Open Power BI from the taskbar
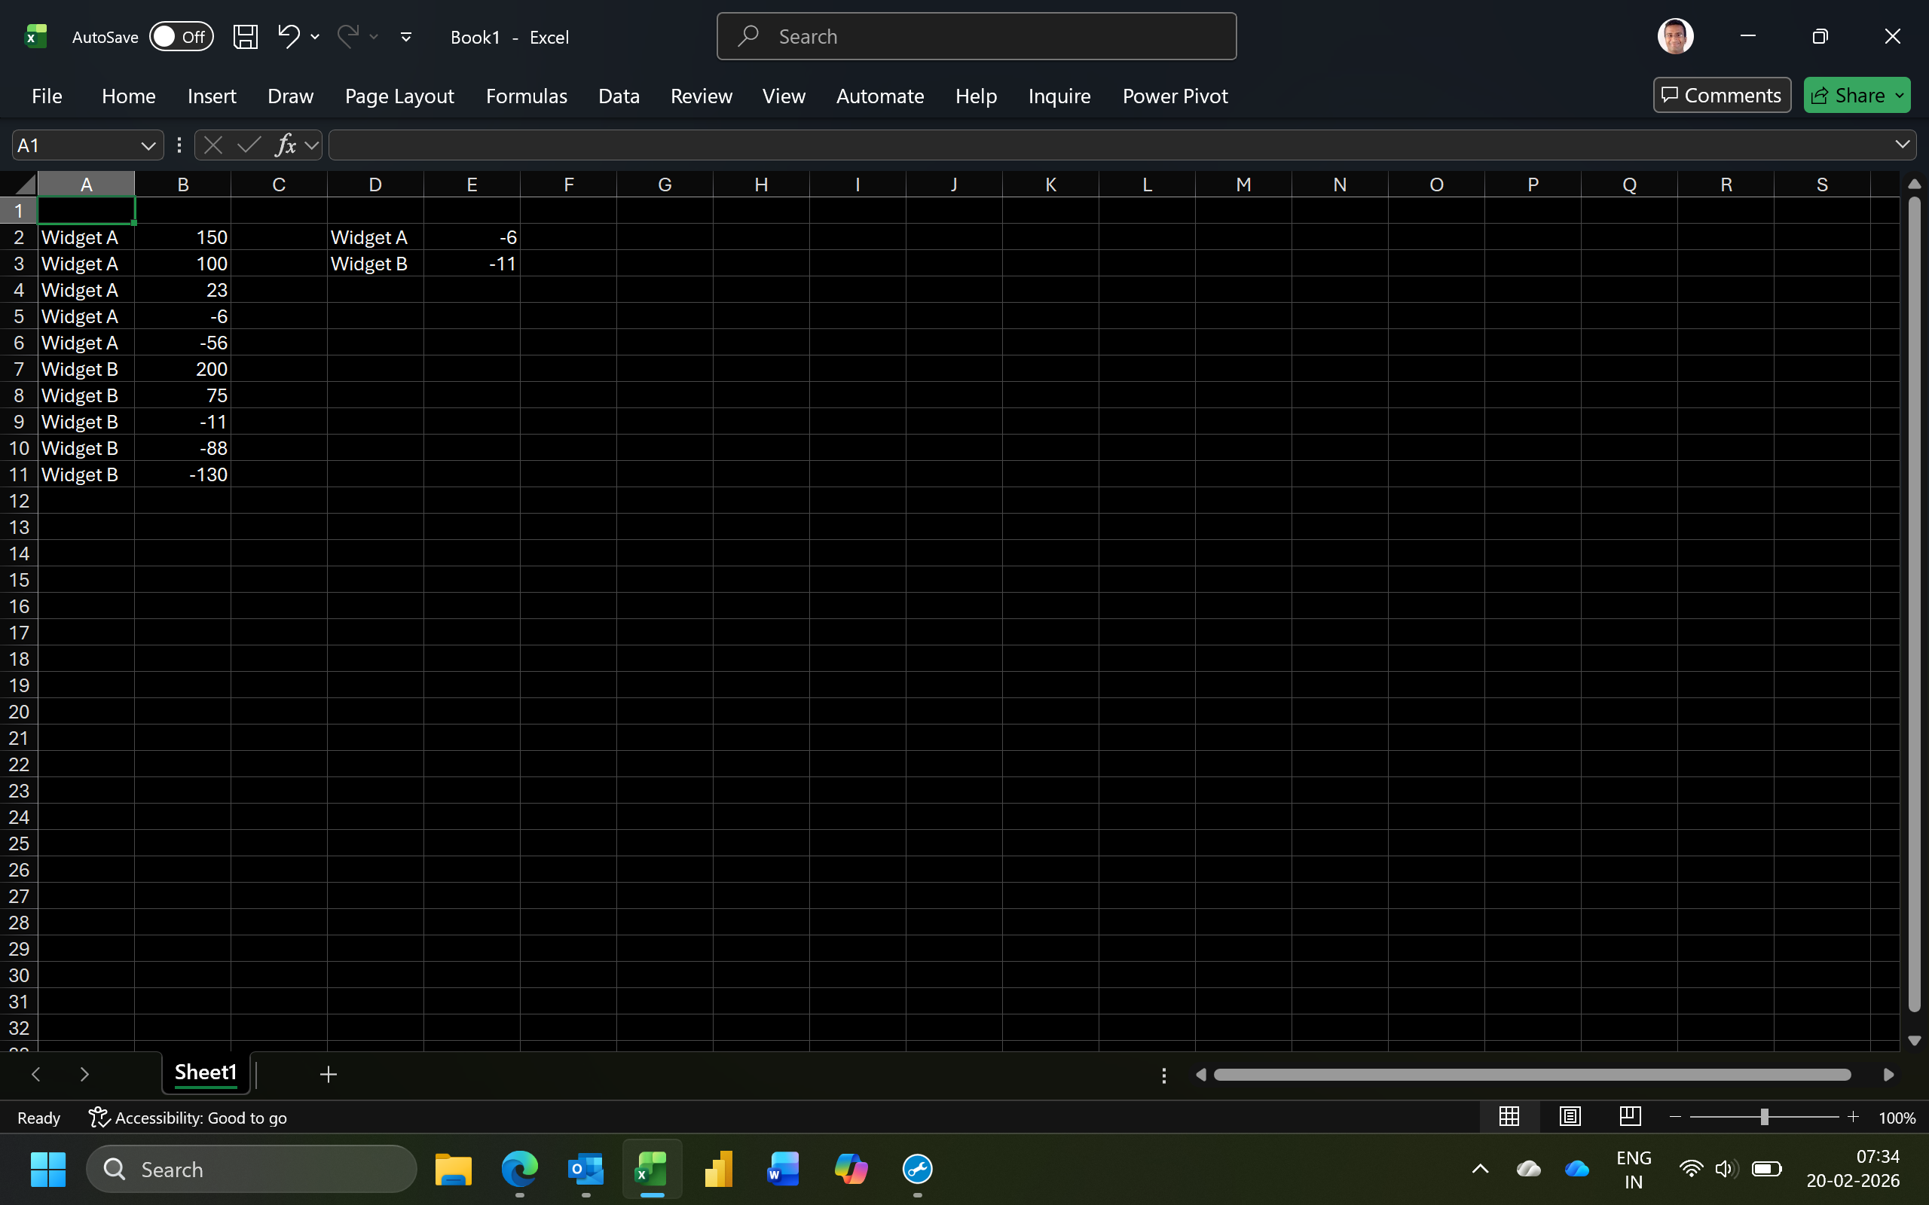The height and width of the screenshot is (1205, 1929). (x=717, y=1169)
